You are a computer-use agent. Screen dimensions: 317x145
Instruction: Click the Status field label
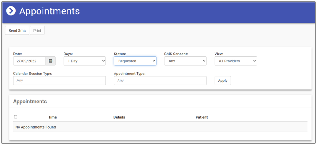(x=120, y=54)
